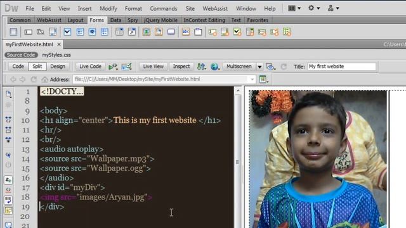The image size is (406, 228).
Task: Insert Spry Validation Checkbox
Action: pos(237,32)
